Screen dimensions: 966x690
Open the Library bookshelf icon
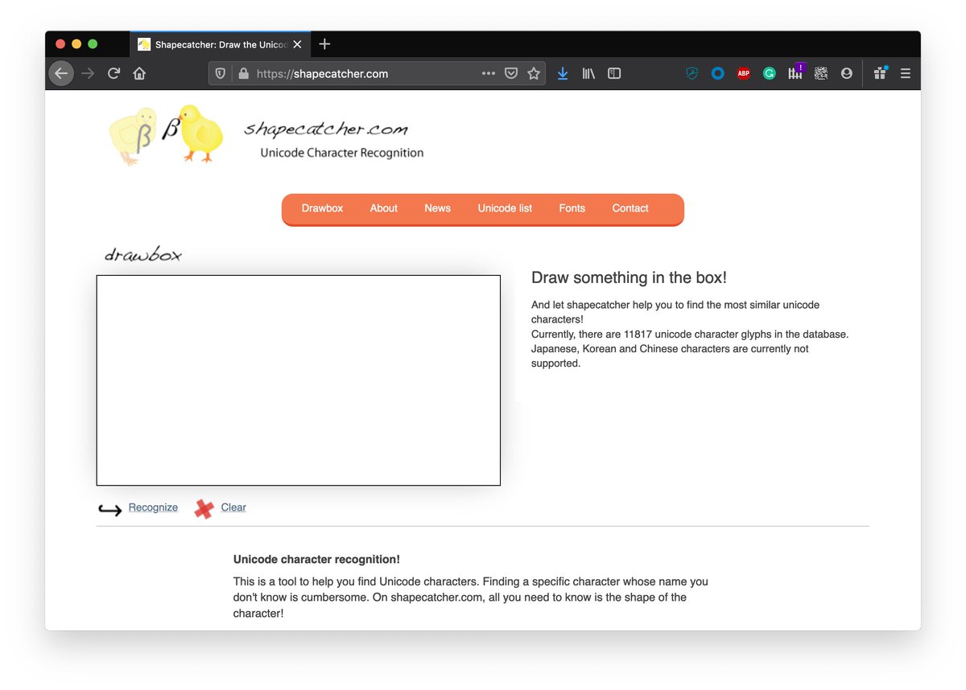588,73
